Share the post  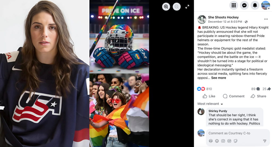click(258, 96)
